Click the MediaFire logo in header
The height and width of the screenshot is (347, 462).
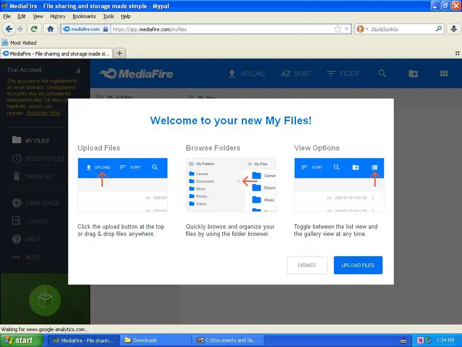click(x=135, y=74)
